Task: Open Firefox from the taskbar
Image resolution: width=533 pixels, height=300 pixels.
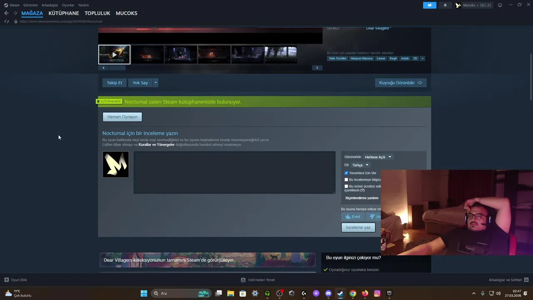Action: coord(365,293)
